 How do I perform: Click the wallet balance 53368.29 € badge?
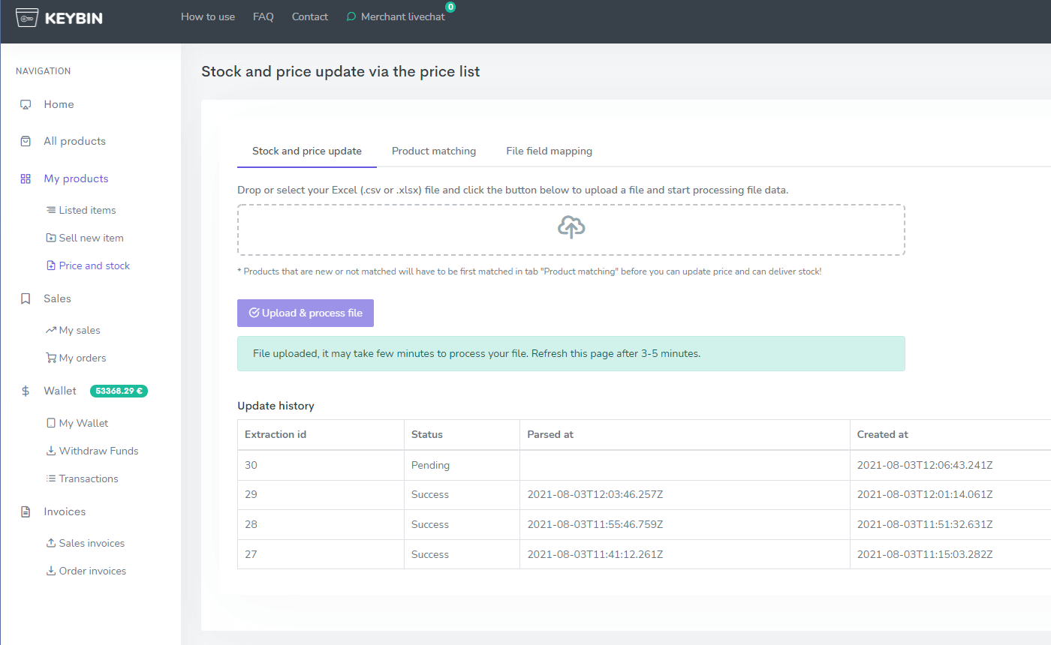click(x=119, y=391)
